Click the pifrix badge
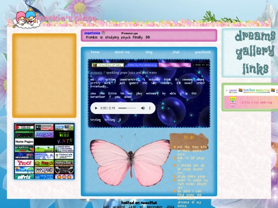The image size is (278, 208). coord(24,177)
